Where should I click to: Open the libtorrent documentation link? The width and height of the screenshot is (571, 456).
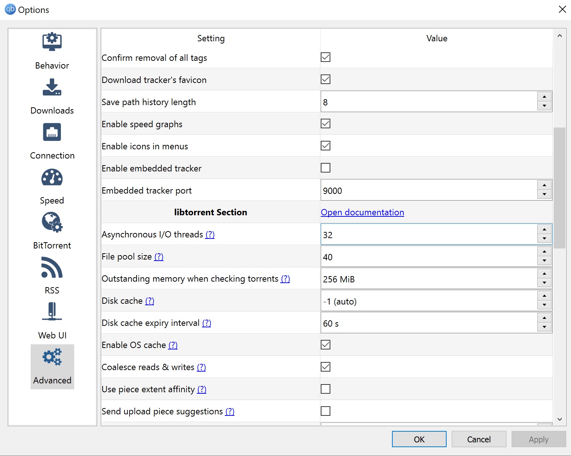(362, 212)
